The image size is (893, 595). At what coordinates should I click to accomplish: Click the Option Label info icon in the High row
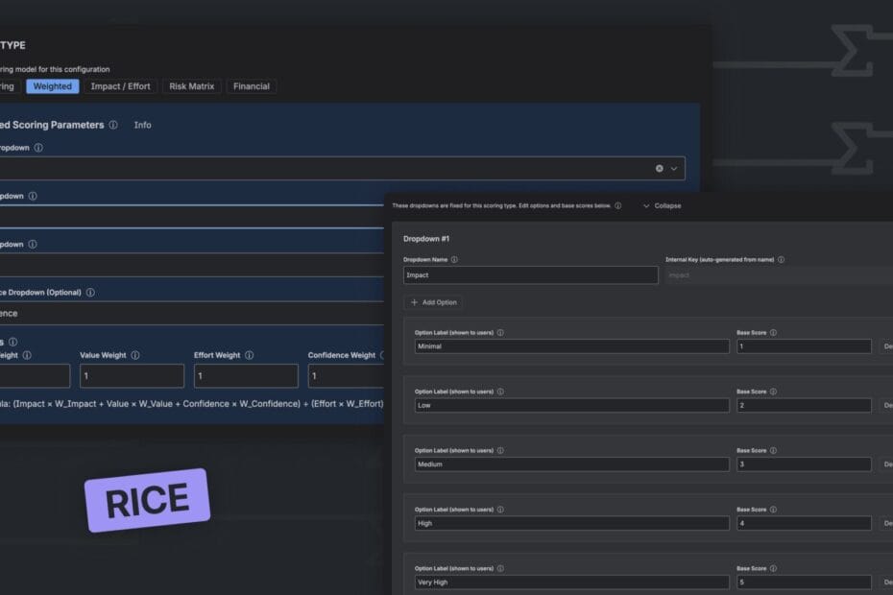pyautogui.click(x=500, y=510)
